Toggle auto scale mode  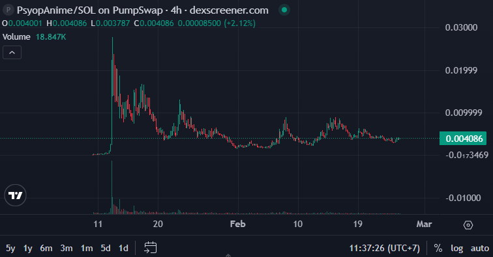(480, 248)
